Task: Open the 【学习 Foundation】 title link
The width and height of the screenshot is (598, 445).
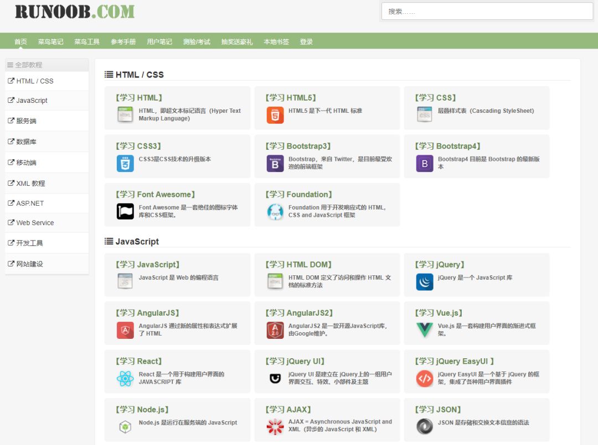Action: point(299,195)
